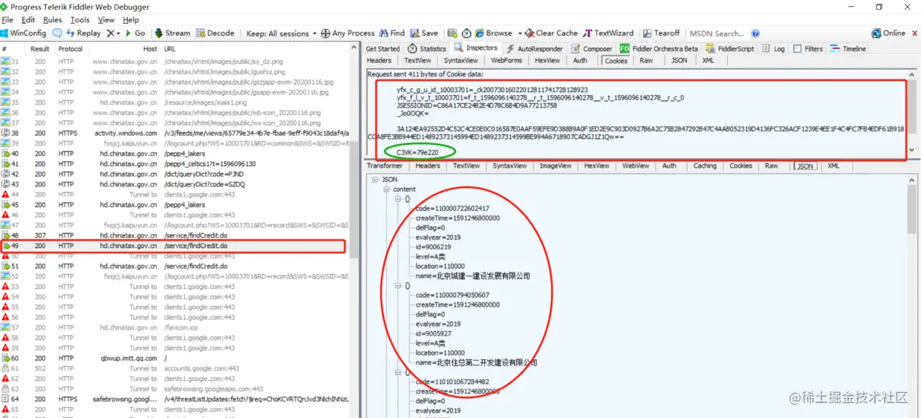The width and height of the screenshot is (921, 418).
Task: Select session 38 activity.windows.com
Action: 175,133
